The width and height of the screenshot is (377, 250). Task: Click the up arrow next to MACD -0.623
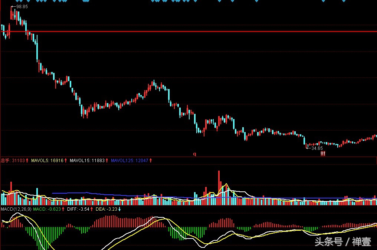[x=63, y=209]
